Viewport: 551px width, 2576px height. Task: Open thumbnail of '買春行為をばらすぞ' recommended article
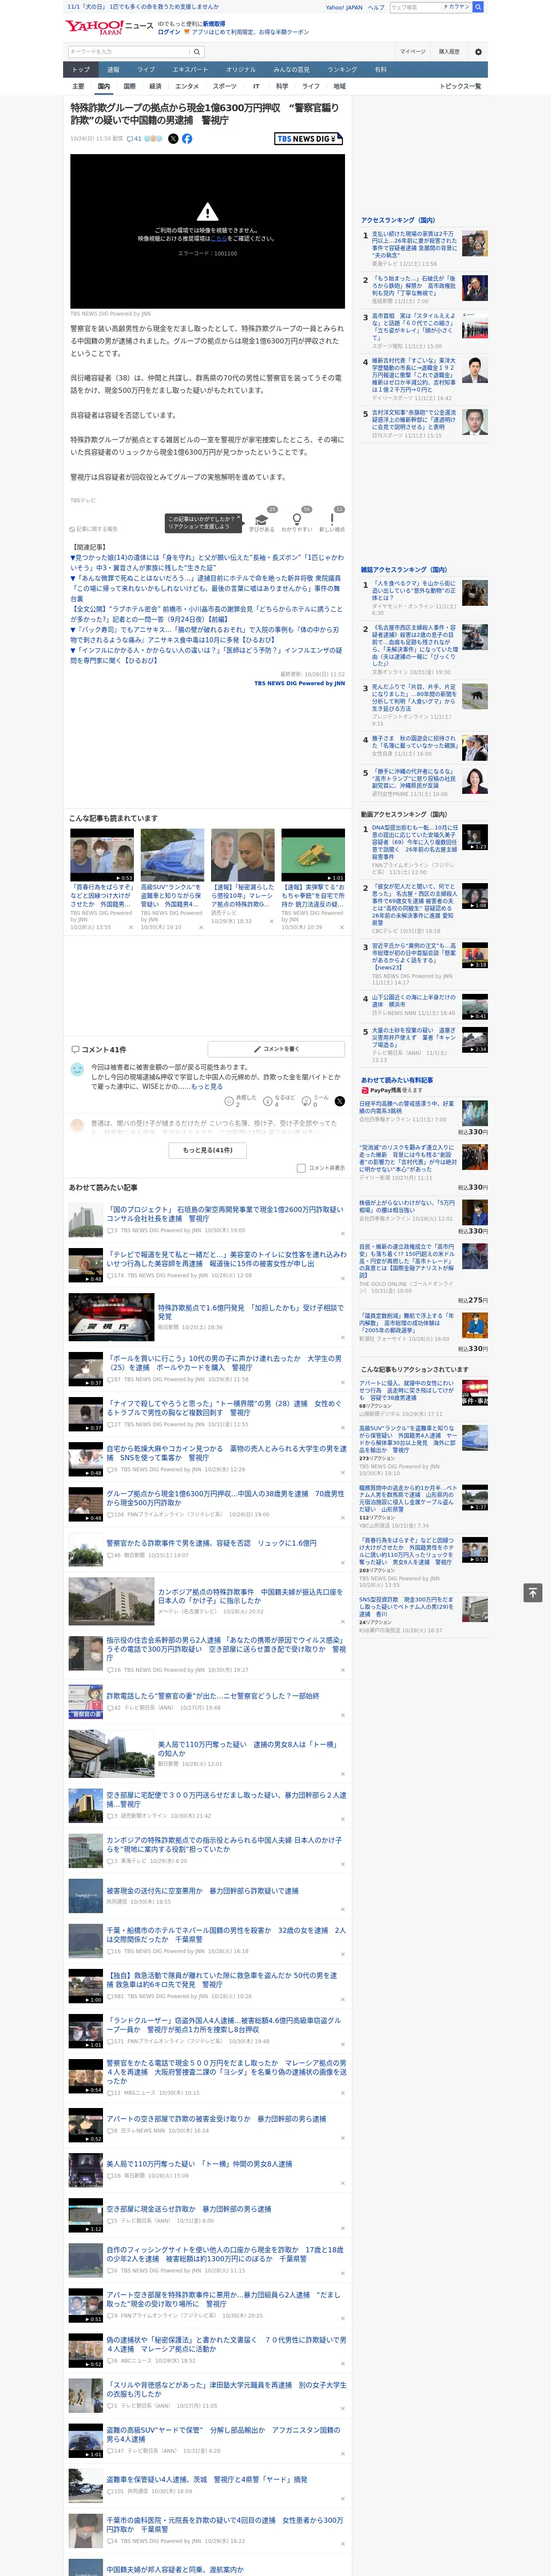[102, 854]
